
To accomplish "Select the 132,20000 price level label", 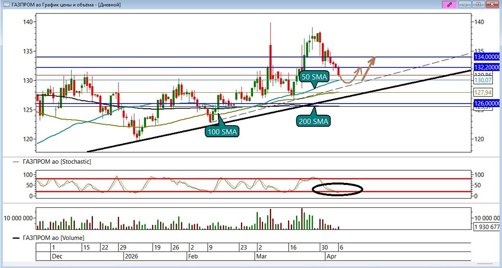I will 486,68.
